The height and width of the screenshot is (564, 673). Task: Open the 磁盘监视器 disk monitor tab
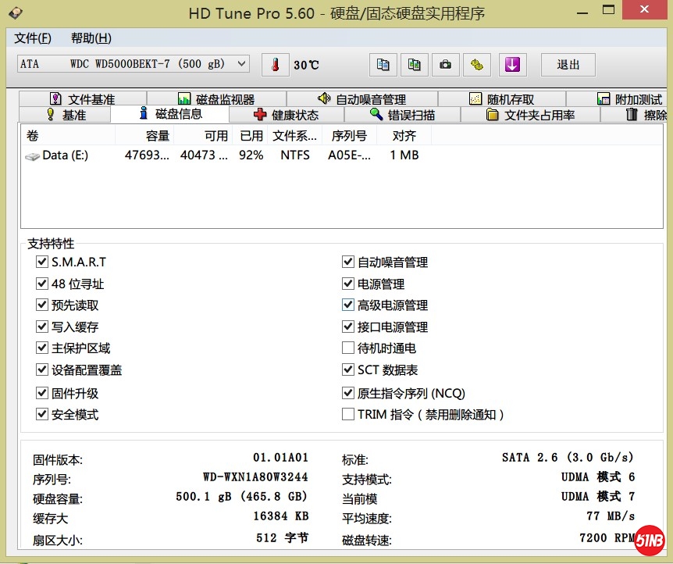(x=216, y=99)
